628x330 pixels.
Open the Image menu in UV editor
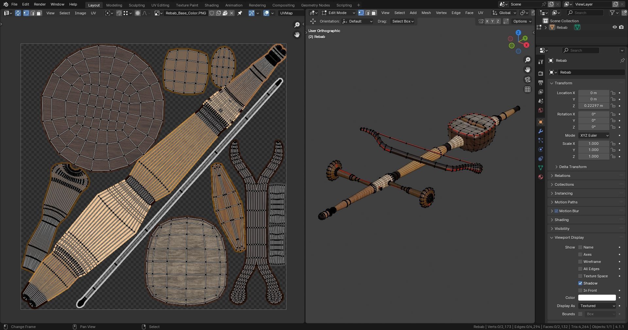click(x=80, y=13)
